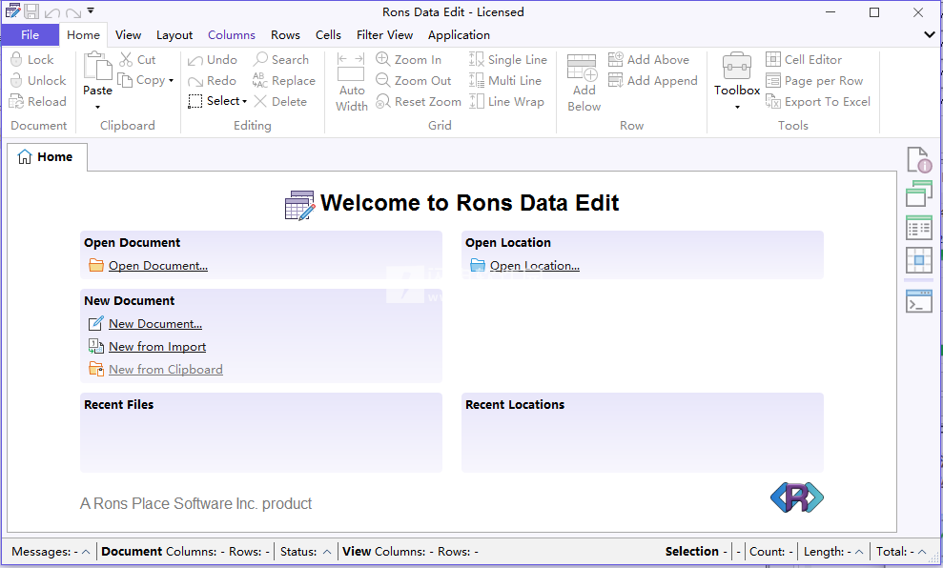Switch to the Application ribbon tab
Viewport: 943px width, 568px height.
[x=459, y=35]
